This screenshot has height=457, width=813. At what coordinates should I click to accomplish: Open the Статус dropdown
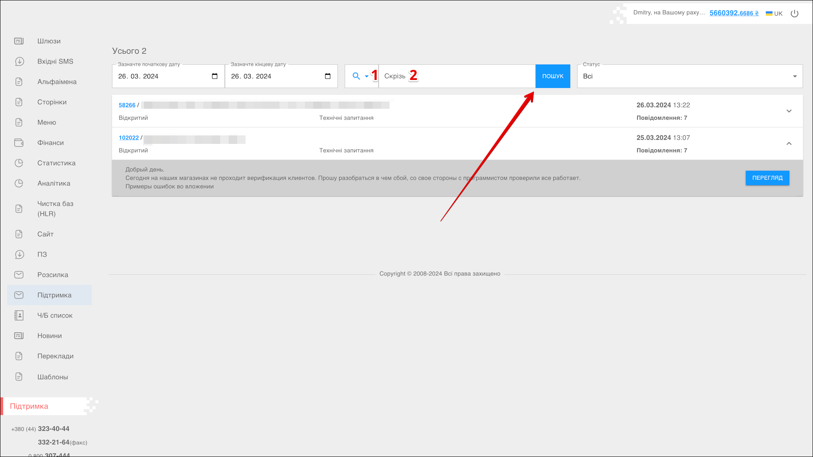click(689, 77)
